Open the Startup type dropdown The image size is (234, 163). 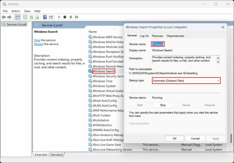[x=186, y=81]
